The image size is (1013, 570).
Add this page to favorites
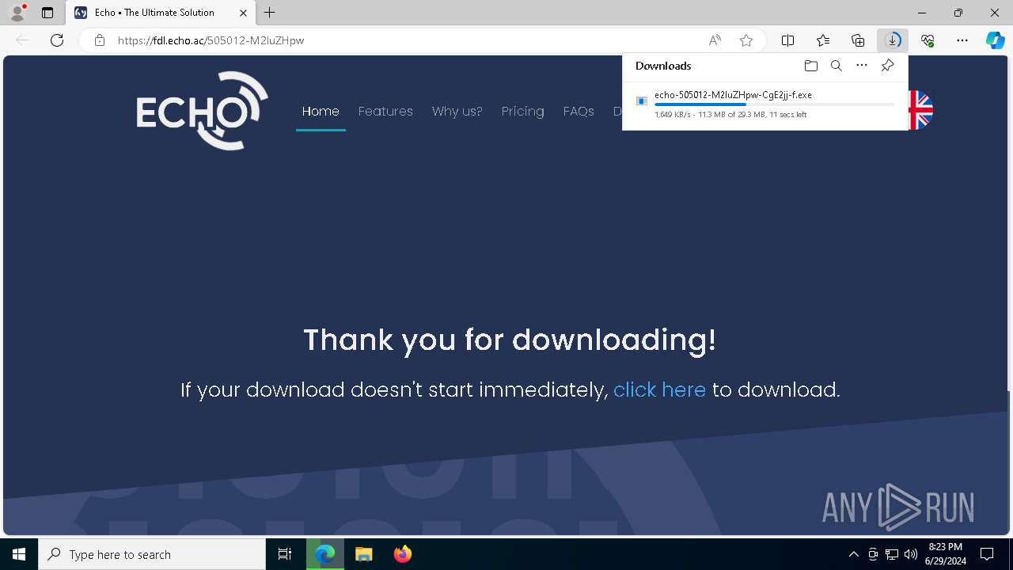coord(746,40)
